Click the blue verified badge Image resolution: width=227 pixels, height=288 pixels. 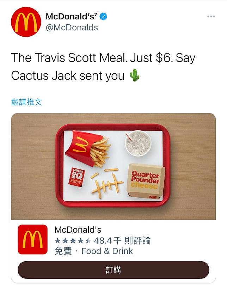[x=103, y=17]
